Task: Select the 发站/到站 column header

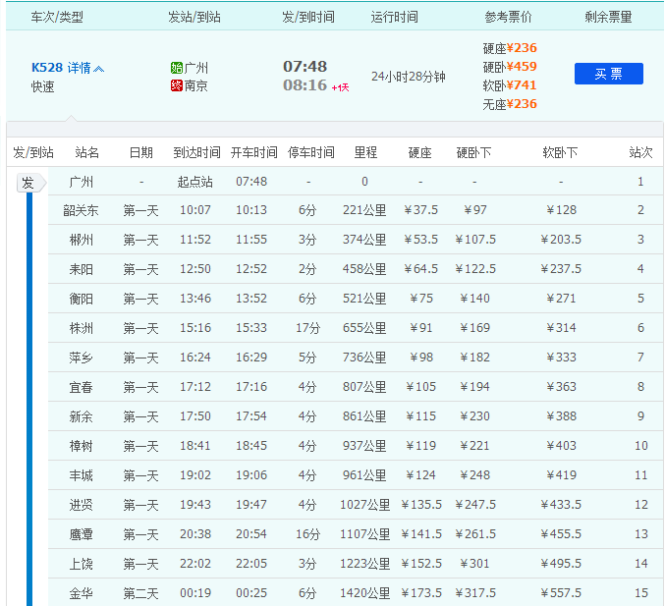Action: tap(194, 17)
